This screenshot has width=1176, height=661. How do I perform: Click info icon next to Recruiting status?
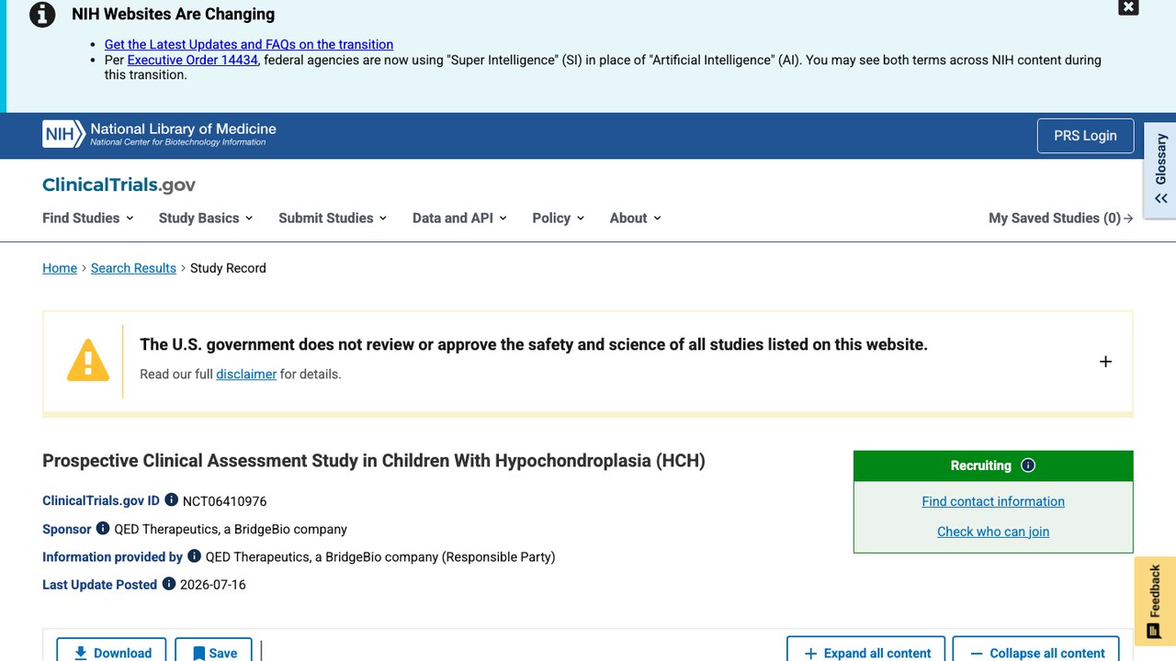1028,465
